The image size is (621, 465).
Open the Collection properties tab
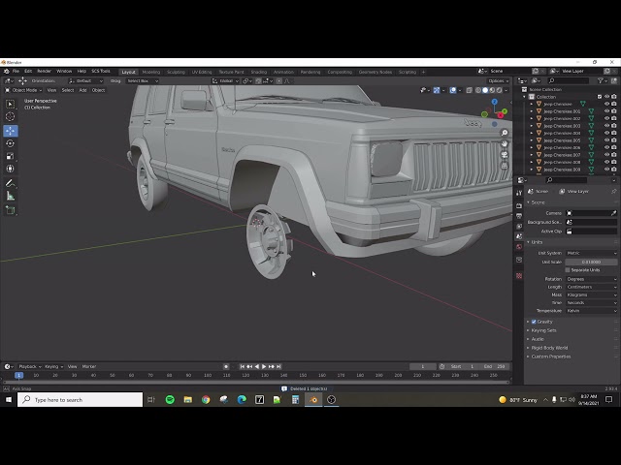[x=519, y=260]
